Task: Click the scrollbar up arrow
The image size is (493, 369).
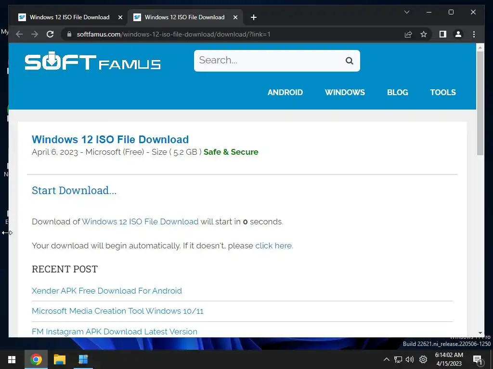Action: (480, 48)
